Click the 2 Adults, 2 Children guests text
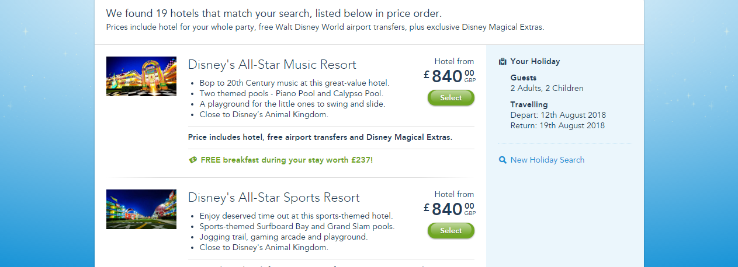This screenshot has width=738, height=267. tap(546, 88)
